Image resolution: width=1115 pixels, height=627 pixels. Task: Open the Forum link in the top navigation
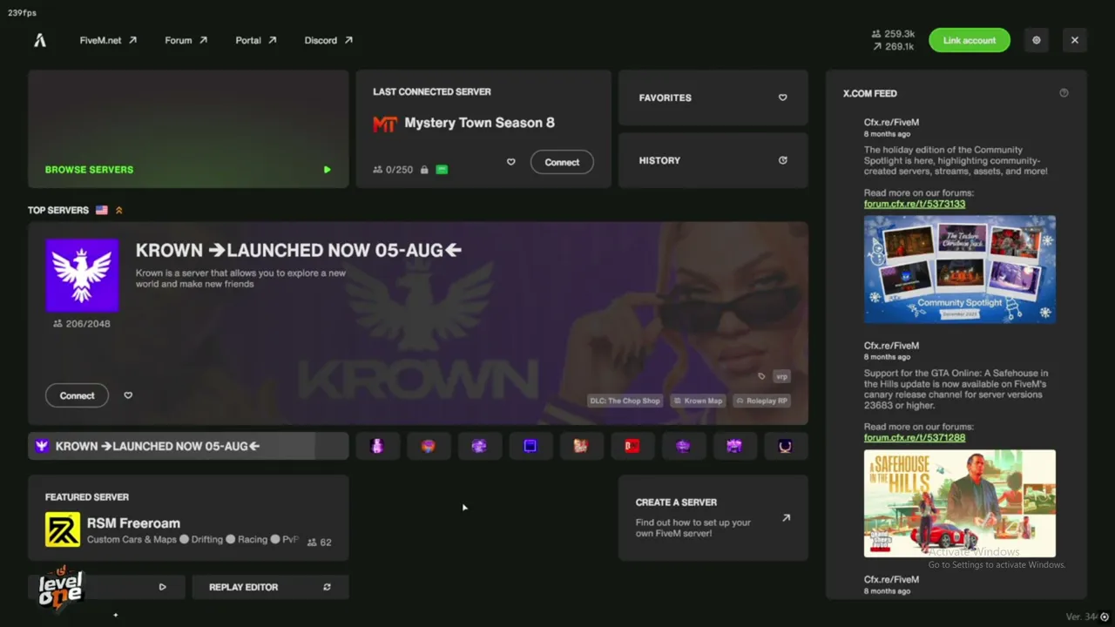click(x=186, y=40)
